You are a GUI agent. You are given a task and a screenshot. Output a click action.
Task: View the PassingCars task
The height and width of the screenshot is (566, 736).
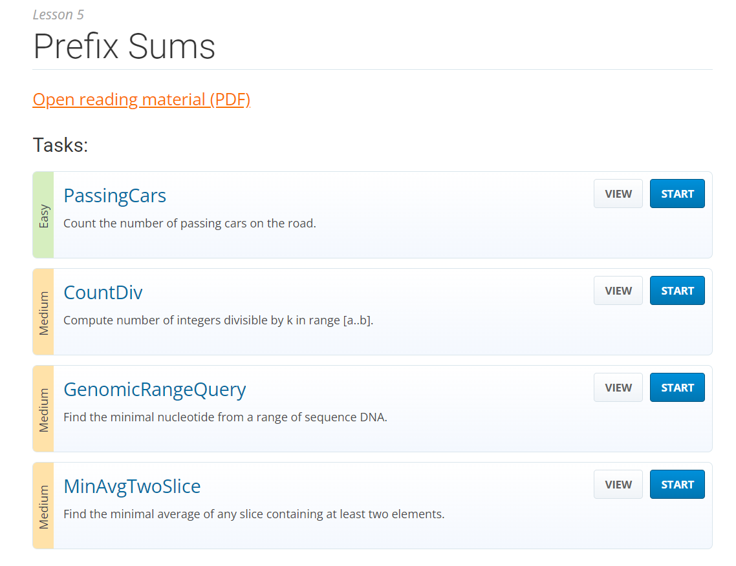618,194
